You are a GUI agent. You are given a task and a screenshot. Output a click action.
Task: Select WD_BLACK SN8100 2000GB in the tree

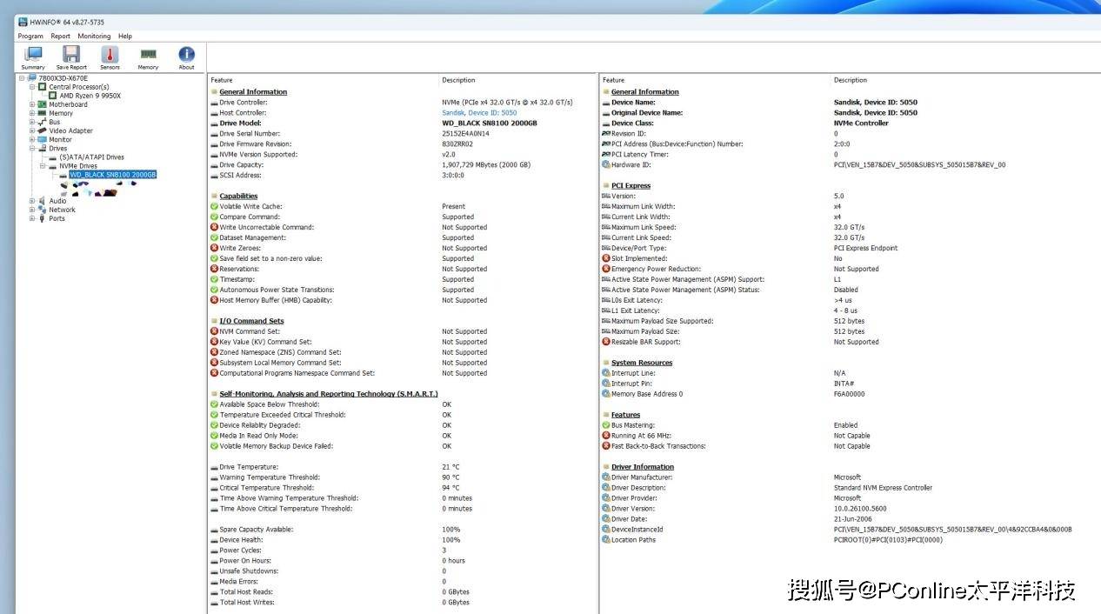[113, 175]
